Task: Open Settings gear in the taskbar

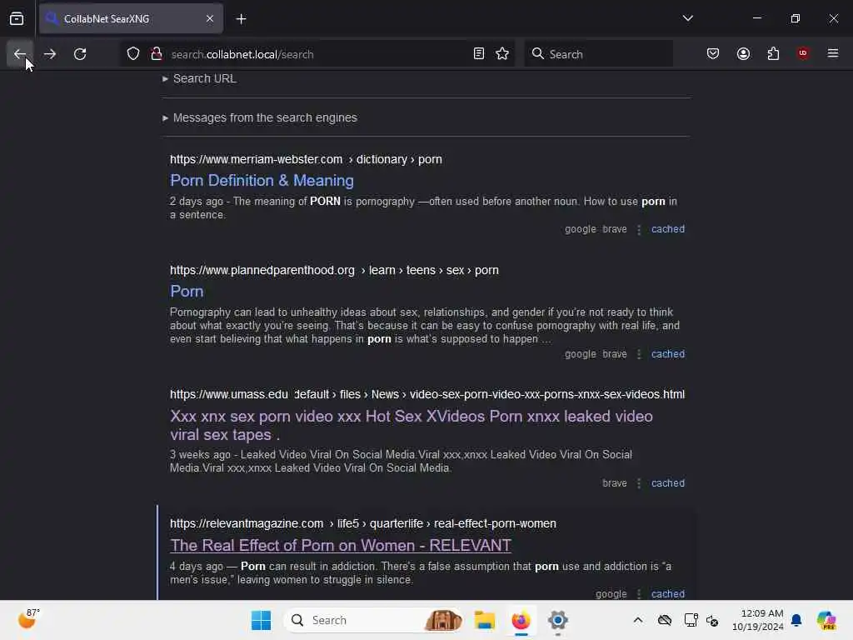Action: click(x=557, y=620)
